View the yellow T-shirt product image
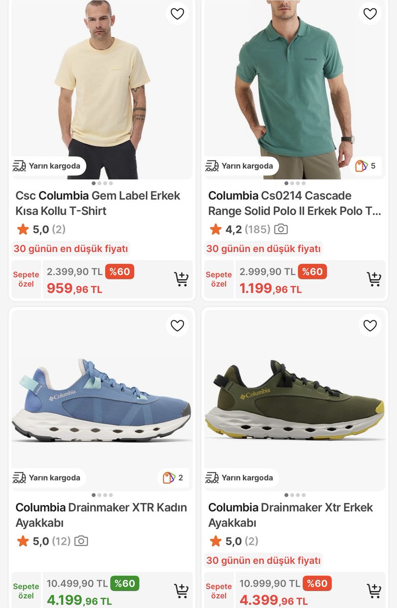Viewport: 397px width, 608px height. pyautogui.click(x=102, y=90)
